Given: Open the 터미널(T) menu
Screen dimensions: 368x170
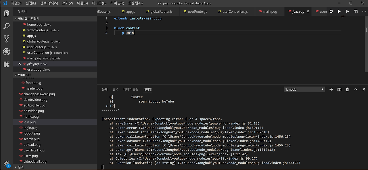Looking at the screenshot, I should point(117,3).
